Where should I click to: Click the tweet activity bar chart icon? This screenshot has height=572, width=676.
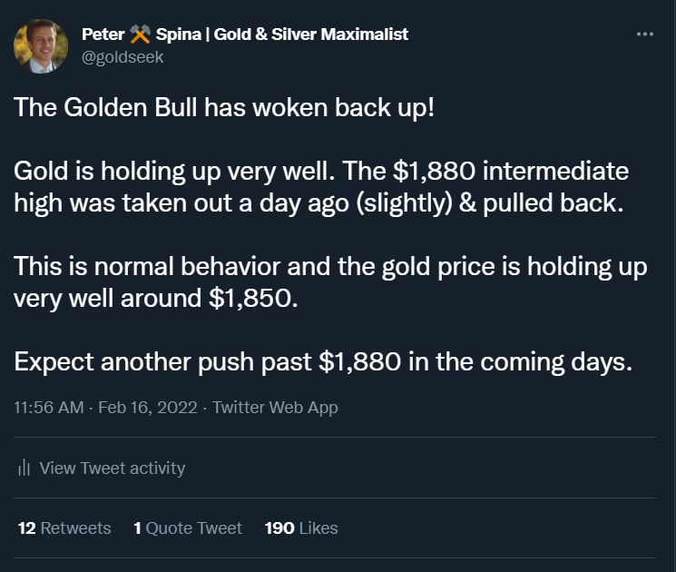(x=24, y=468)
